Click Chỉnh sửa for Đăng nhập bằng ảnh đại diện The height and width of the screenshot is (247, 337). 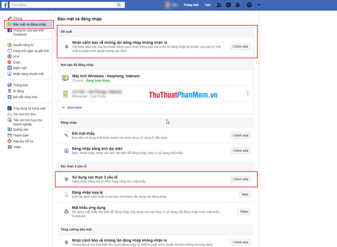point(240,151)
